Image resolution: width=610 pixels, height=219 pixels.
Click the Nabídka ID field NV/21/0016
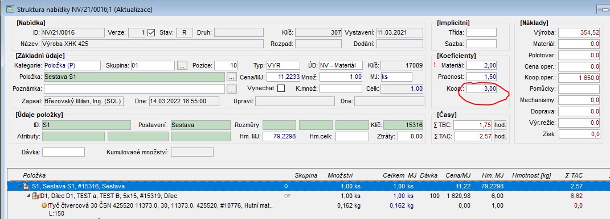73,32
